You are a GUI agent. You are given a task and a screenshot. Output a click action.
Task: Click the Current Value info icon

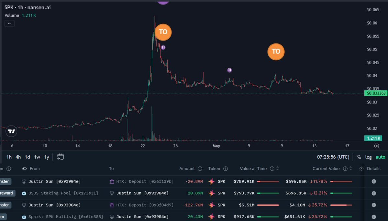pyautogui.click(x=345, y=169)
